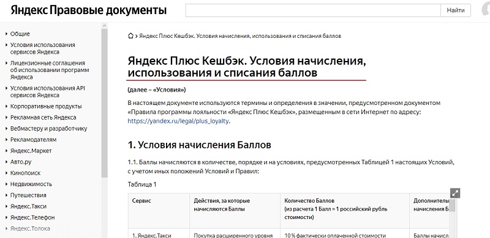Expand arrow beside Кинопоиск

6,173
